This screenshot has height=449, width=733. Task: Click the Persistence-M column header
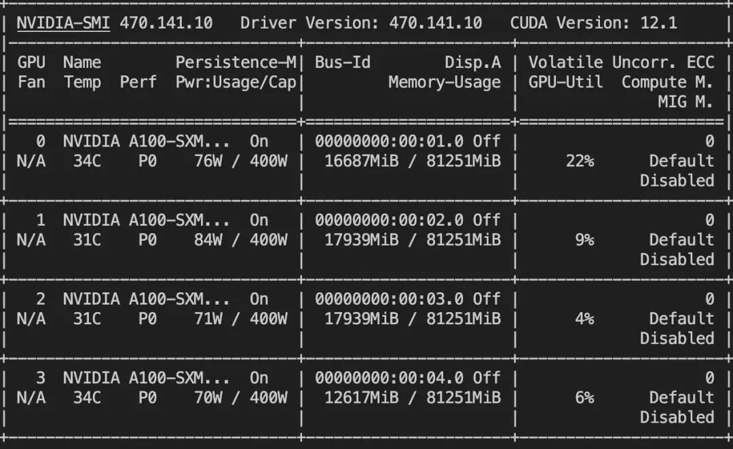[x=236, y=62]
